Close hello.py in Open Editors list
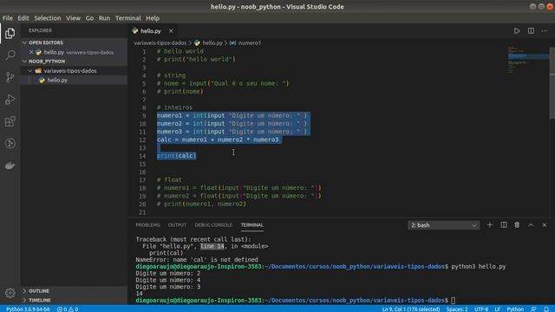The image size is (555, 312). [x=31, y=52]
